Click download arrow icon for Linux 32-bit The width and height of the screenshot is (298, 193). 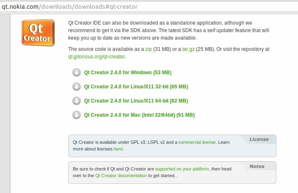pos(76,87)
